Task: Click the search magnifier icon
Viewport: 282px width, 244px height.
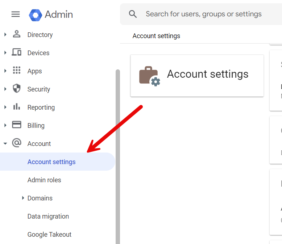Action: tap(133, 14)
